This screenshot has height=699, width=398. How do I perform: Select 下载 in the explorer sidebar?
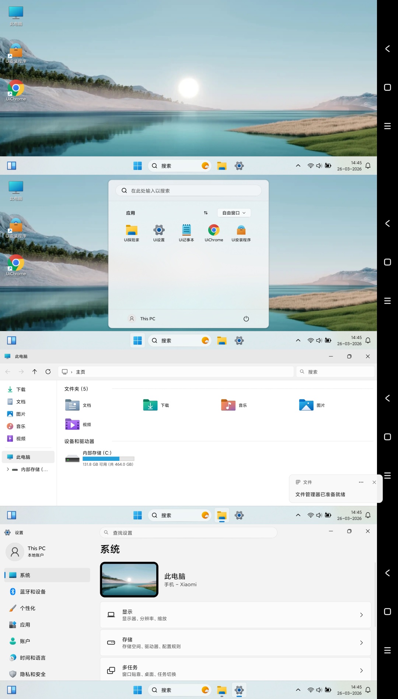pos(28,389)
